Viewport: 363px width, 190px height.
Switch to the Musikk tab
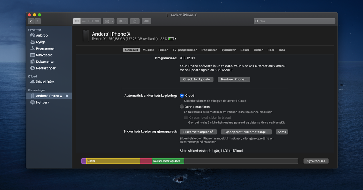click(148, 50)
